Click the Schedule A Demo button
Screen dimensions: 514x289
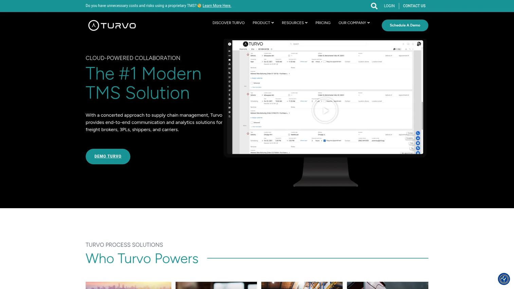(405, 25)
